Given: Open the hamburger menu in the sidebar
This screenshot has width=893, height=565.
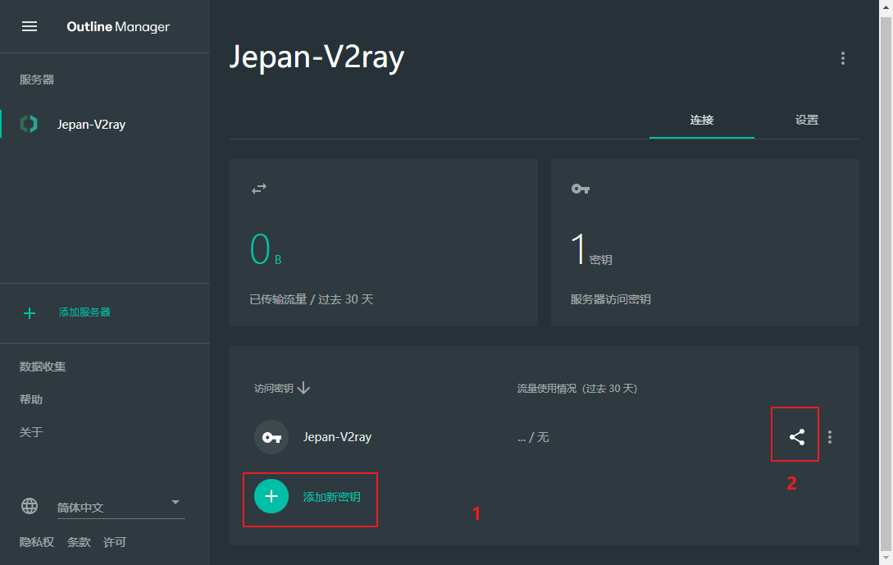Looking at the screenshot, I should [x=29, y=27].
